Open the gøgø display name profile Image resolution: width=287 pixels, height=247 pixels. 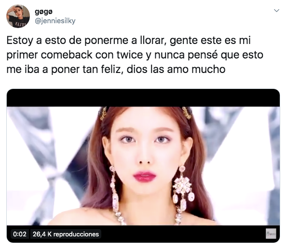tap(43, 12)
